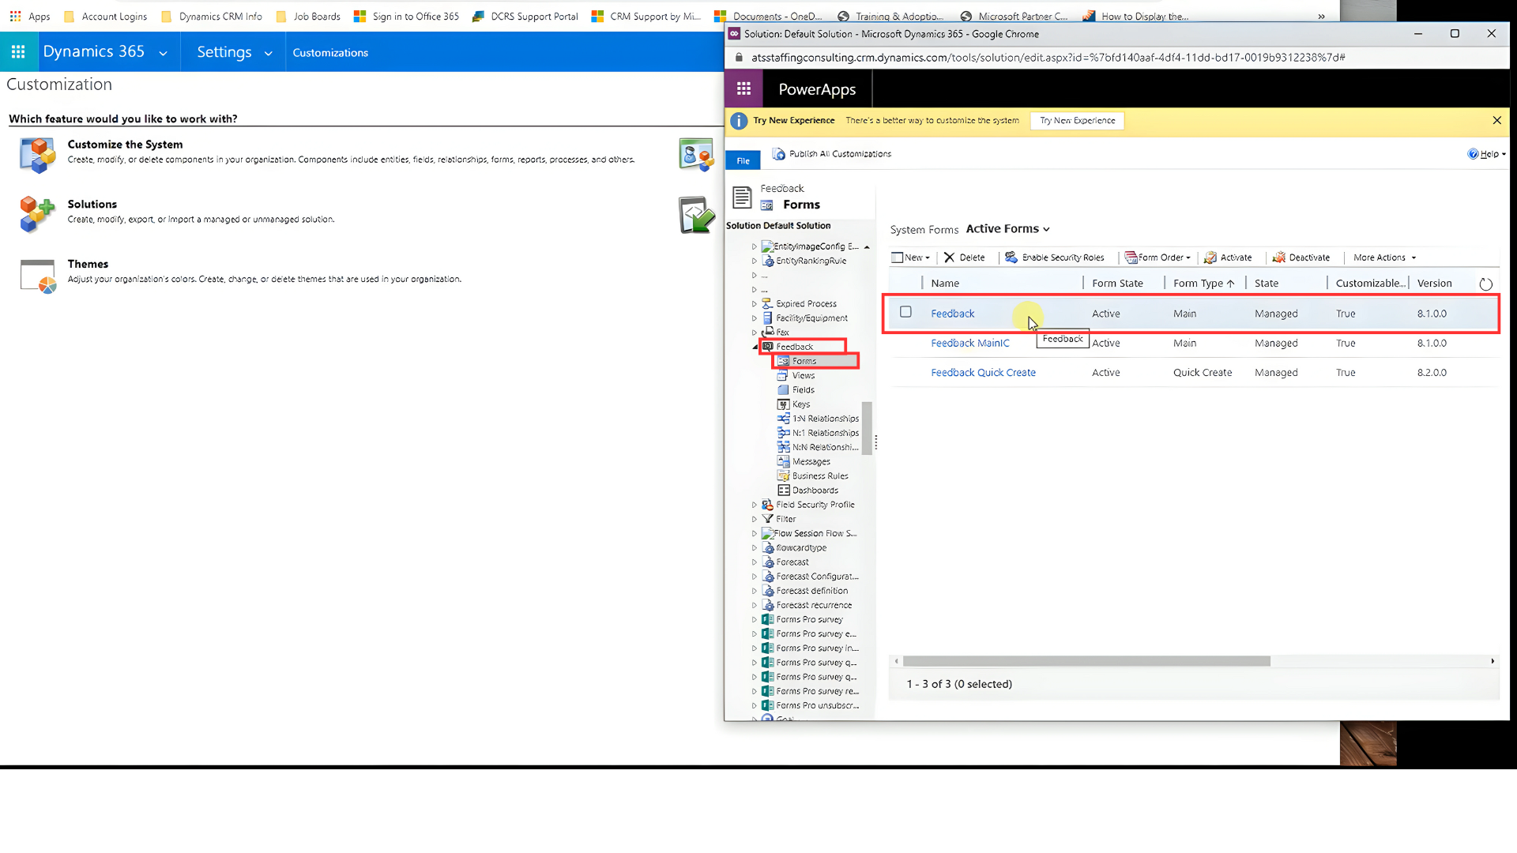Sort by the Name column header
Viewport: 1517px width, 853px height.
945,284
